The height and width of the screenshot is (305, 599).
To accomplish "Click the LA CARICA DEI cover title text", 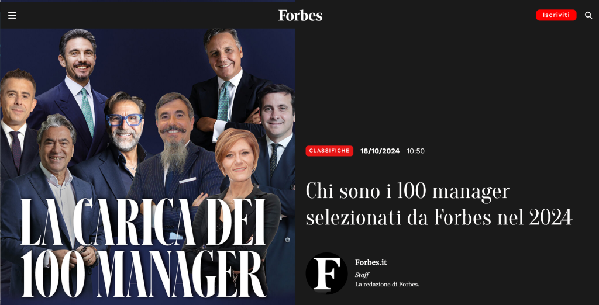I will (143, 222).
